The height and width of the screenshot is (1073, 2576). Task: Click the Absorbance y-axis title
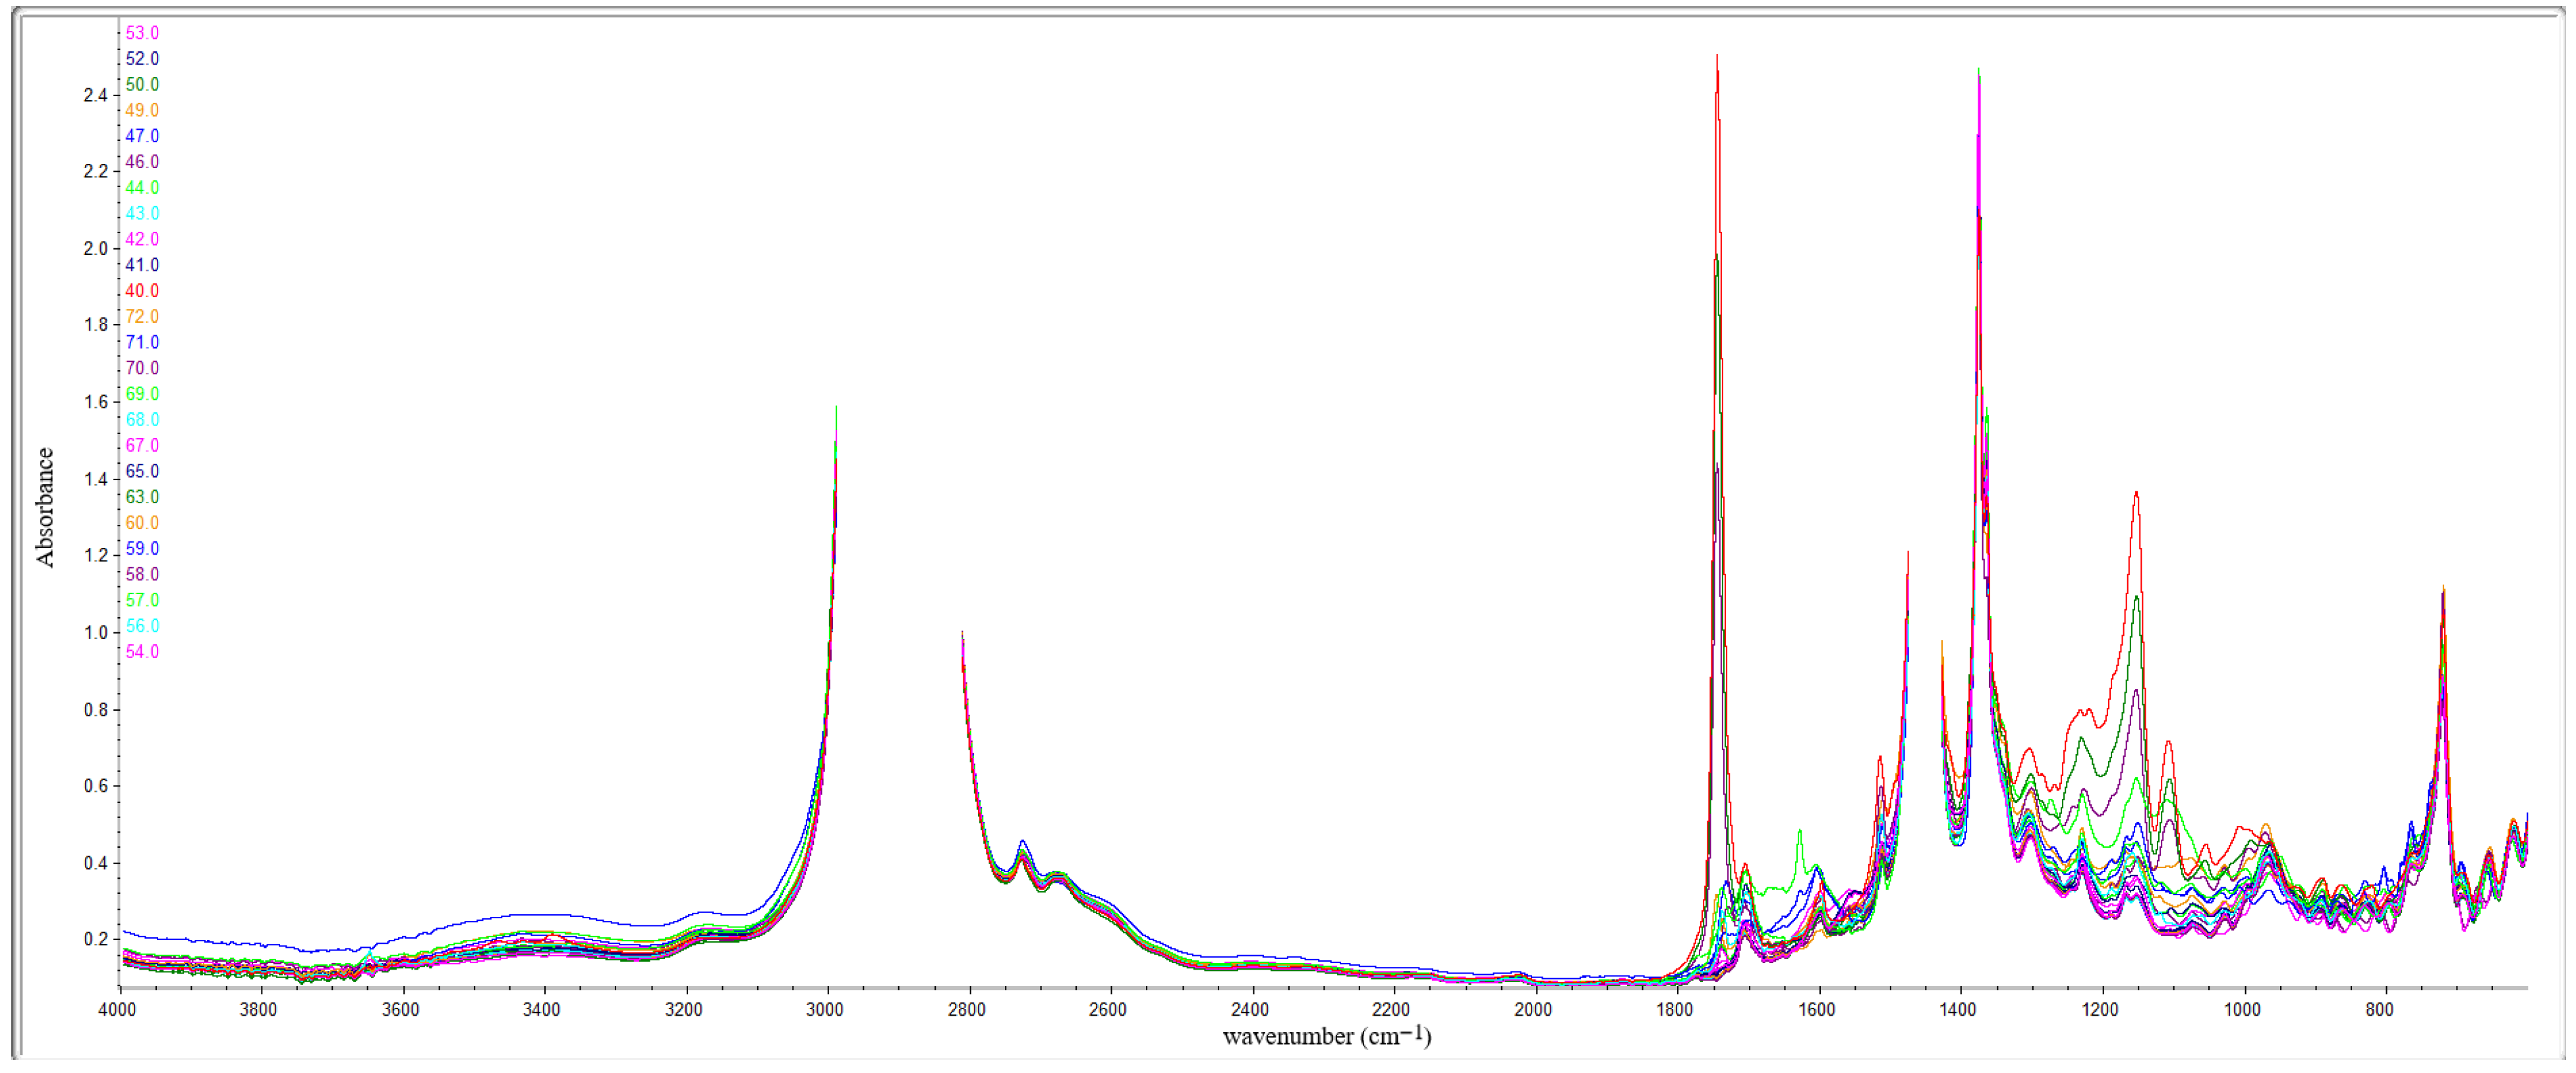[45, 507]
